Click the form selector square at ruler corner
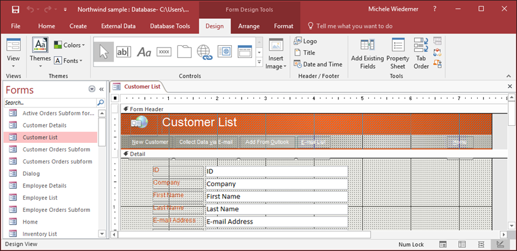Screen dimensions: 517x251 pyautogui.click(x=115, y=98)
